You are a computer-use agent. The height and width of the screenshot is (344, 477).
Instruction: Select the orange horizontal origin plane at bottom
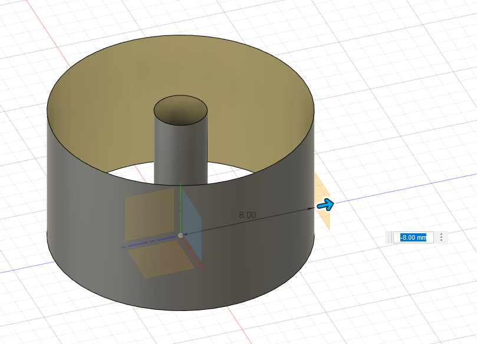coord(160,259)
